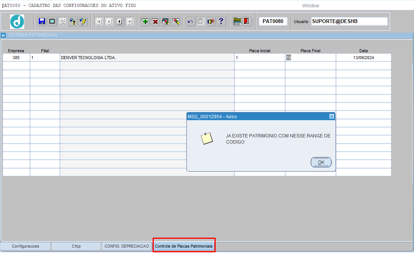Click the edit record pencil window icon
Viewport: 414px width, 253px height.
coord(166,21)
